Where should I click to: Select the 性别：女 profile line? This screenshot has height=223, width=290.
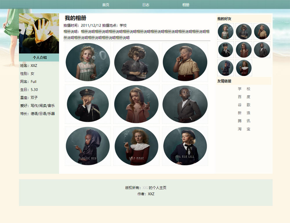(27, 73)
